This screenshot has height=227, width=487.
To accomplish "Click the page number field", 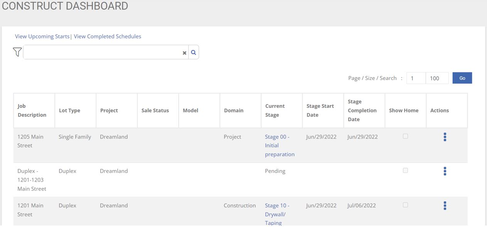I will (416, 78).
